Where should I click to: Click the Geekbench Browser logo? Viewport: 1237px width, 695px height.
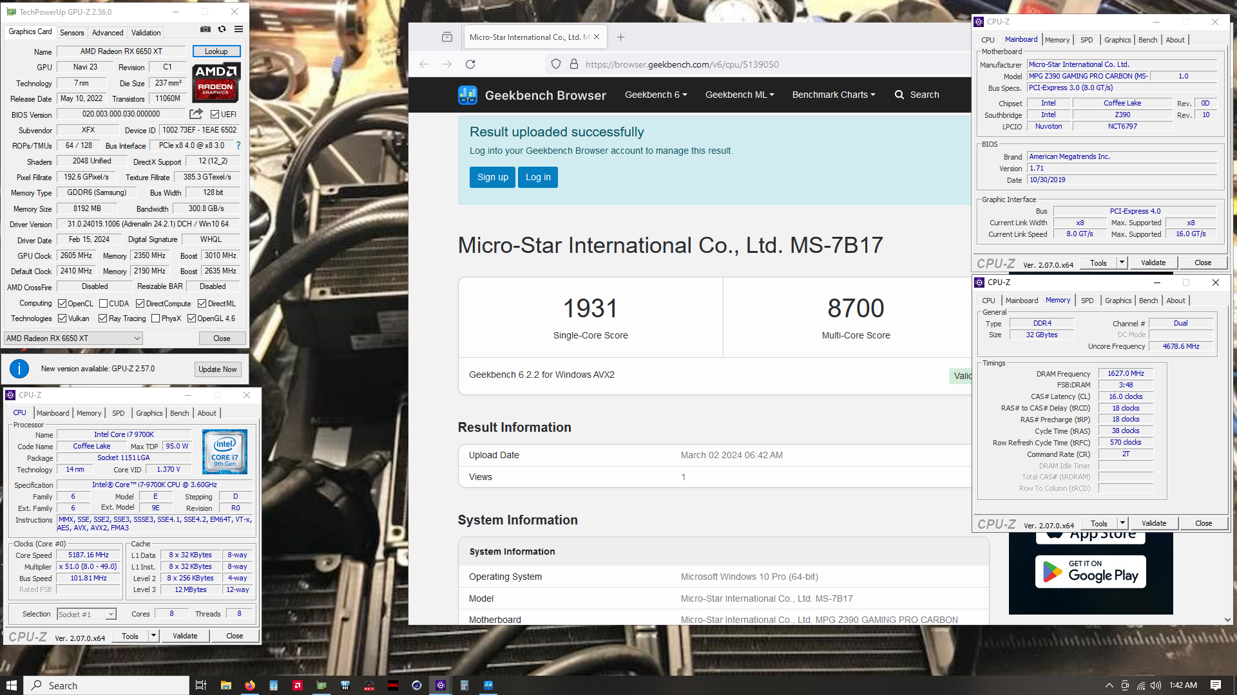(x=532, y=95)
